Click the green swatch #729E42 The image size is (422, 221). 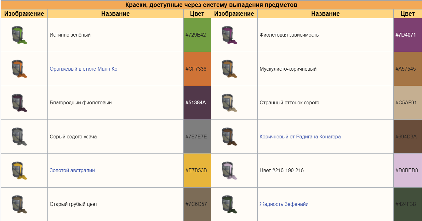pos(197,35)
